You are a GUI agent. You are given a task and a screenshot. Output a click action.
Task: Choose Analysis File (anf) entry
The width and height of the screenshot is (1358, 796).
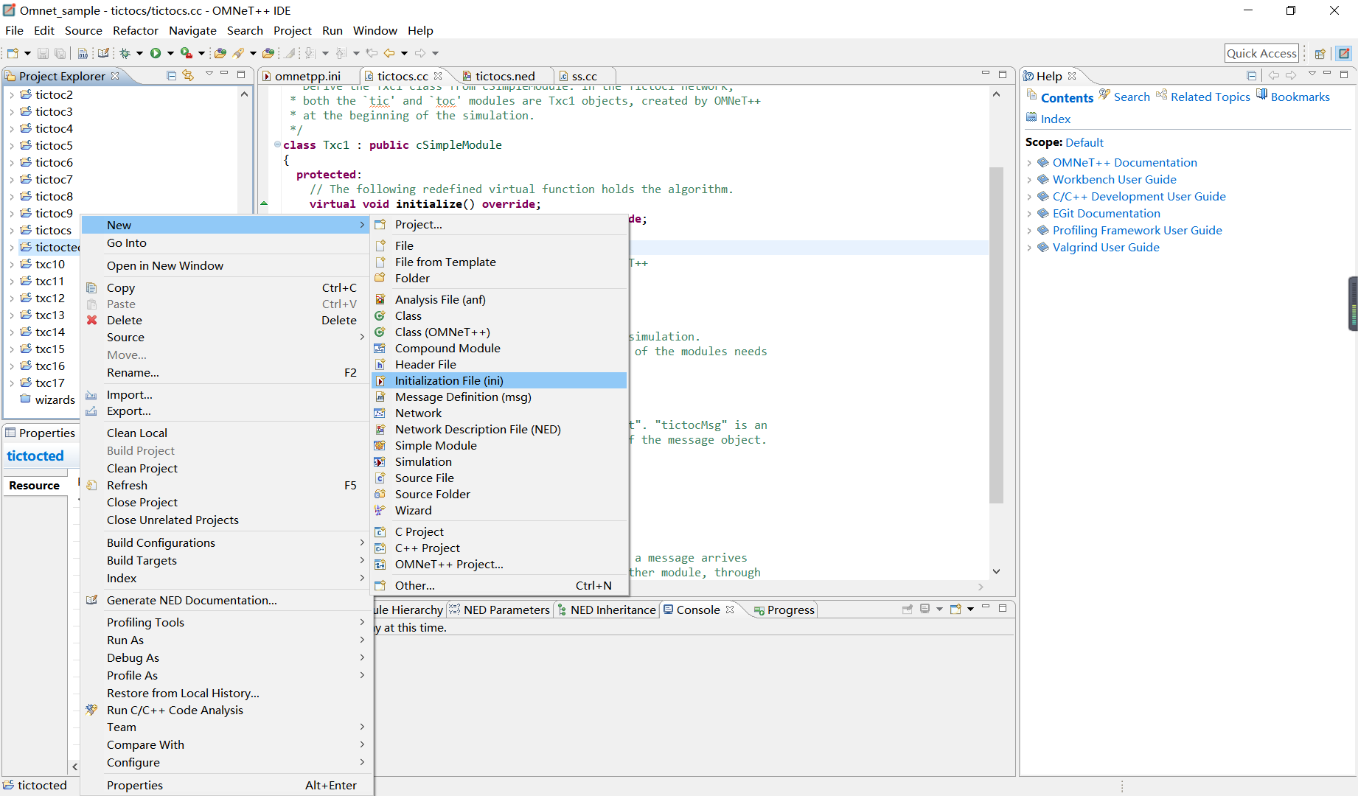pyautogui.click(x=499, y=299)
